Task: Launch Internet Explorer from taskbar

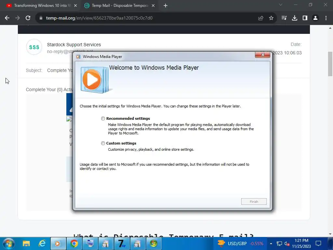Action: 42,243
